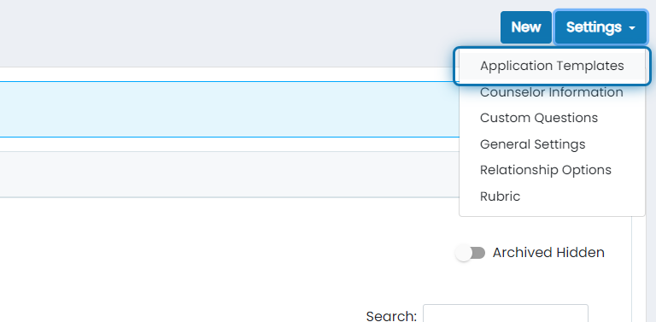Click the caret arrow beside Settings

point(632,28)
